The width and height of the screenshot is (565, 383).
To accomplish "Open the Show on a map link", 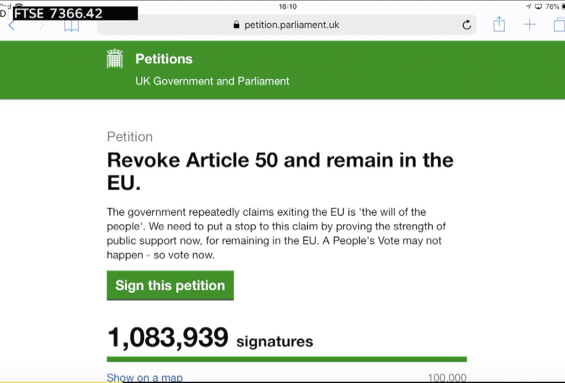I will click(144, 377).
